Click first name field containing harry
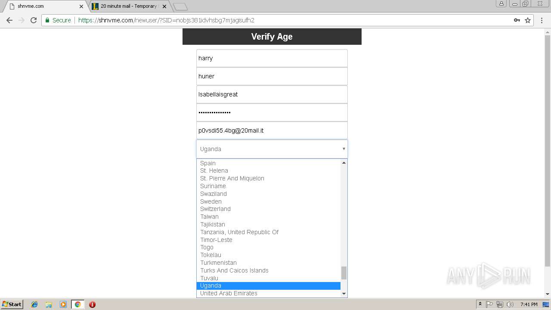 (x=272, y=58)
